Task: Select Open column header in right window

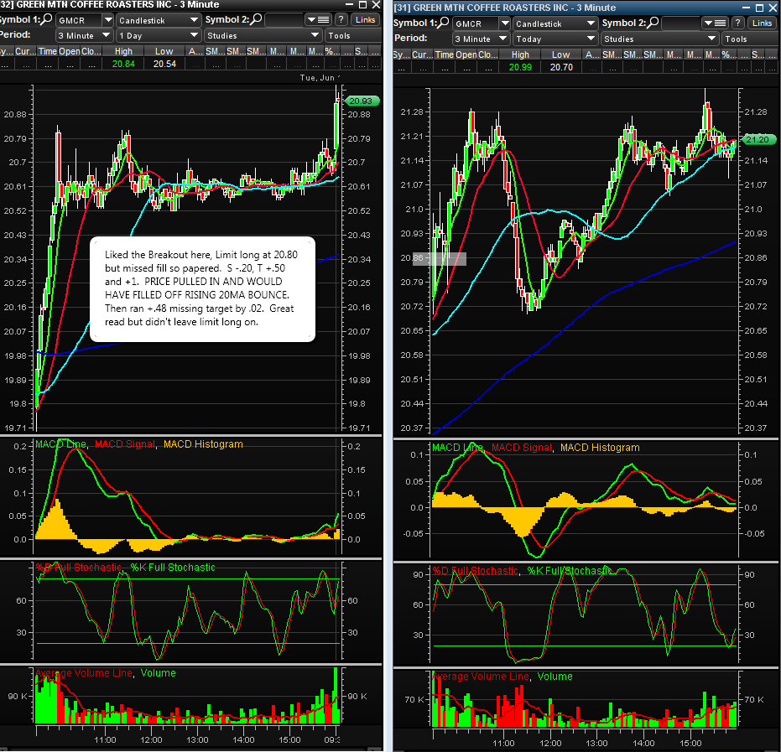Action: (466, 54)
